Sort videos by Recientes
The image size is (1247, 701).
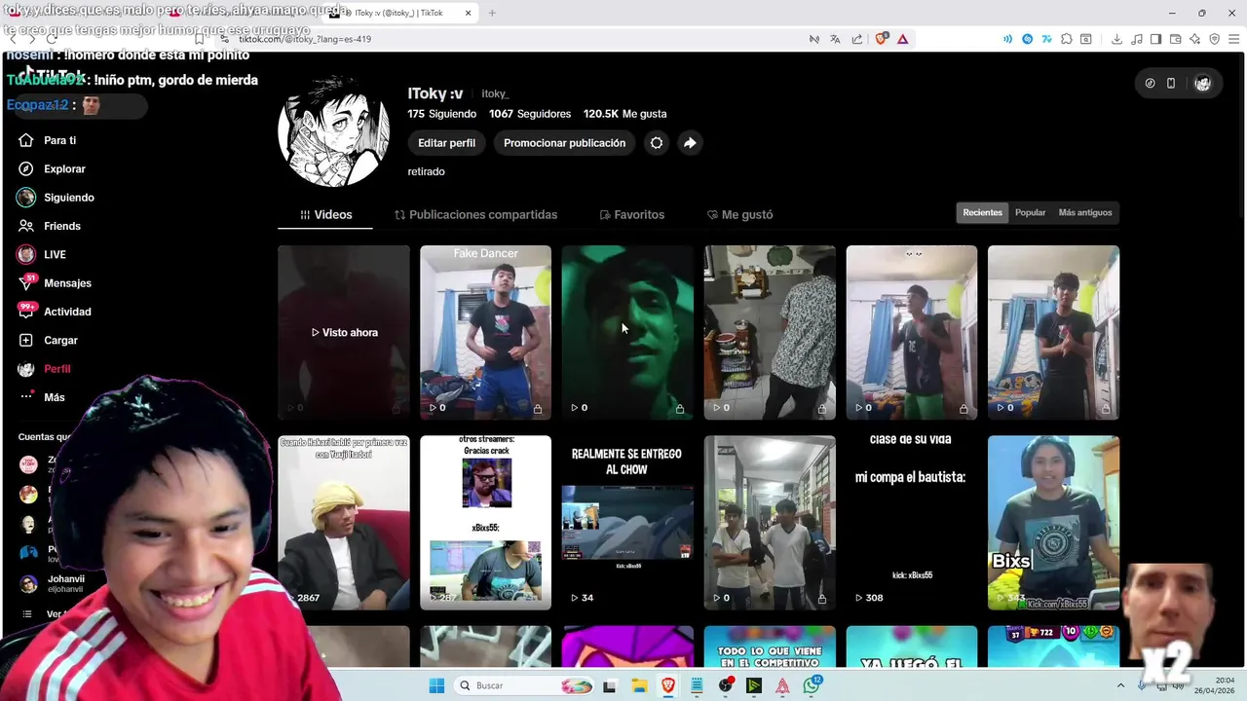click(982, 212)
